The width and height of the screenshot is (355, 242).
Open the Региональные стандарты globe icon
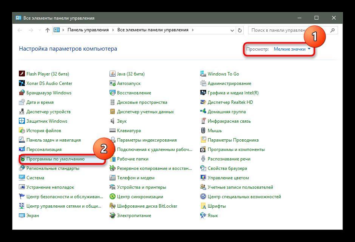click(22, 168)
